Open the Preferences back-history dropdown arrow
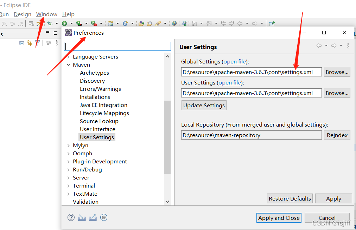The image size is (356, 230). click(326, 46)
